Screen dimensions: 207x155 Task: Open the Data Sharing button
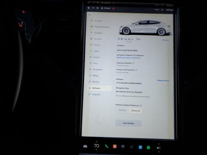(x=128, y=123)
